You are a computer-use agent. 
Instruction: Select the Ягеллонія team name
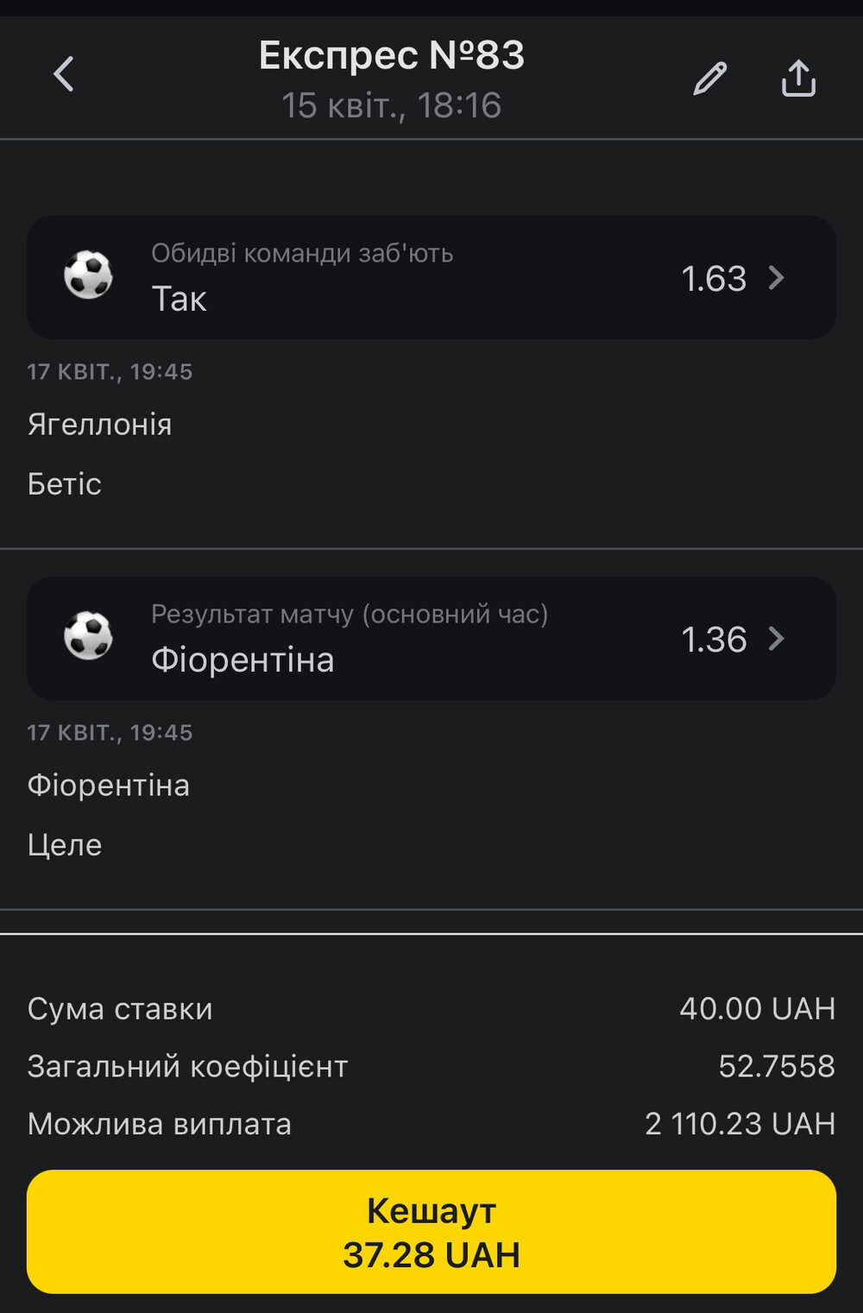click(x=100, y=425)
